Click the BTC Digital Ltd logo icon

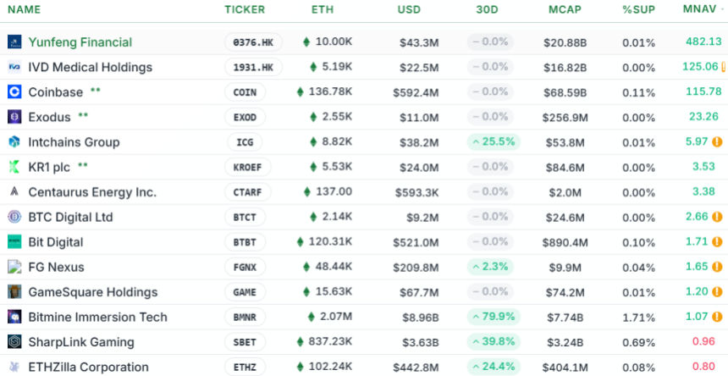(14, 217)
